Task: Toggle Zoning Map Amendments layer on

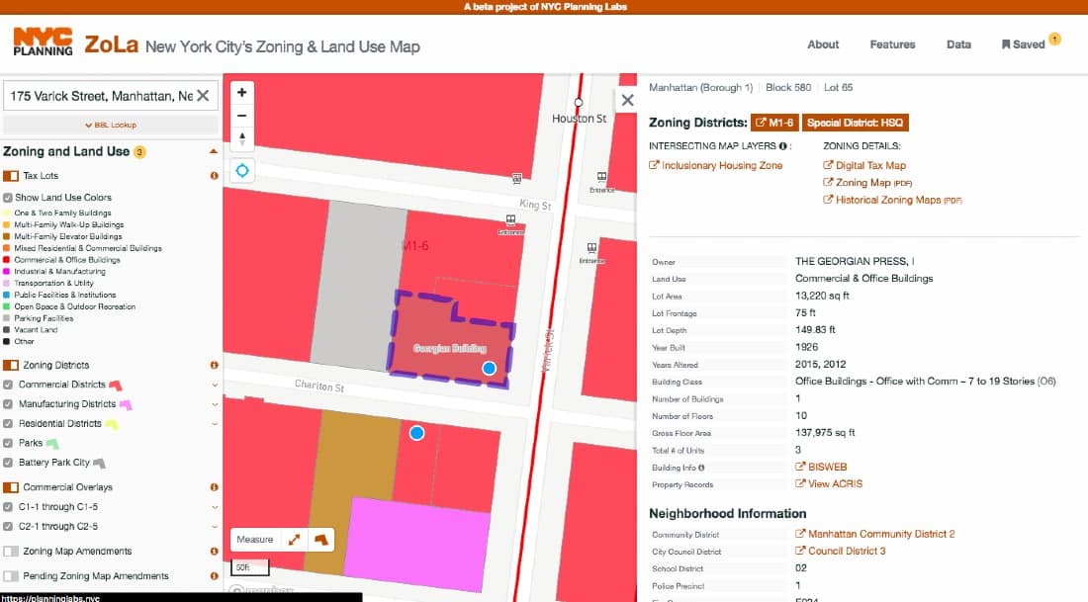Action: (x=11, y=552)
